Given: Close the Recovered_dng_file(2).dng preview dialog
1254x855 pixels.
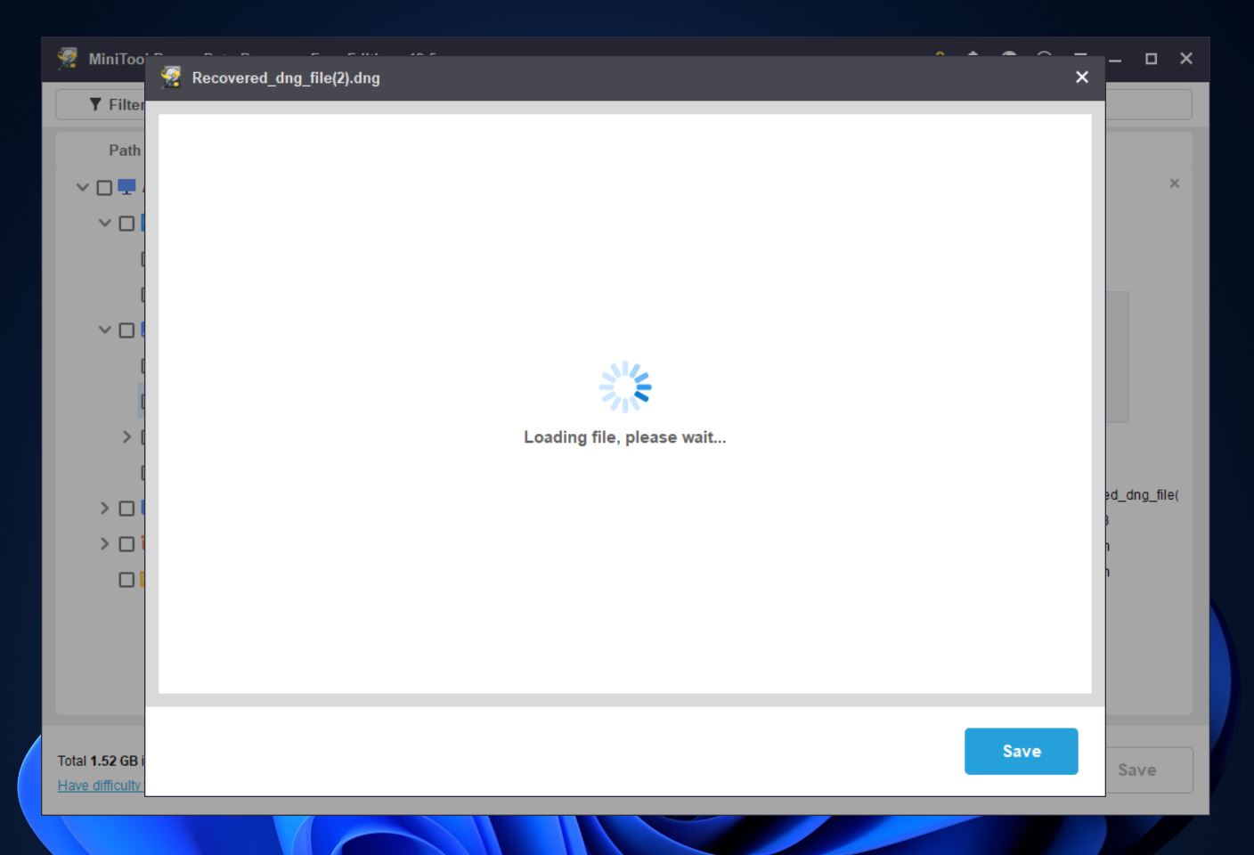Looking at the screenshot, I should (1081, 77).
